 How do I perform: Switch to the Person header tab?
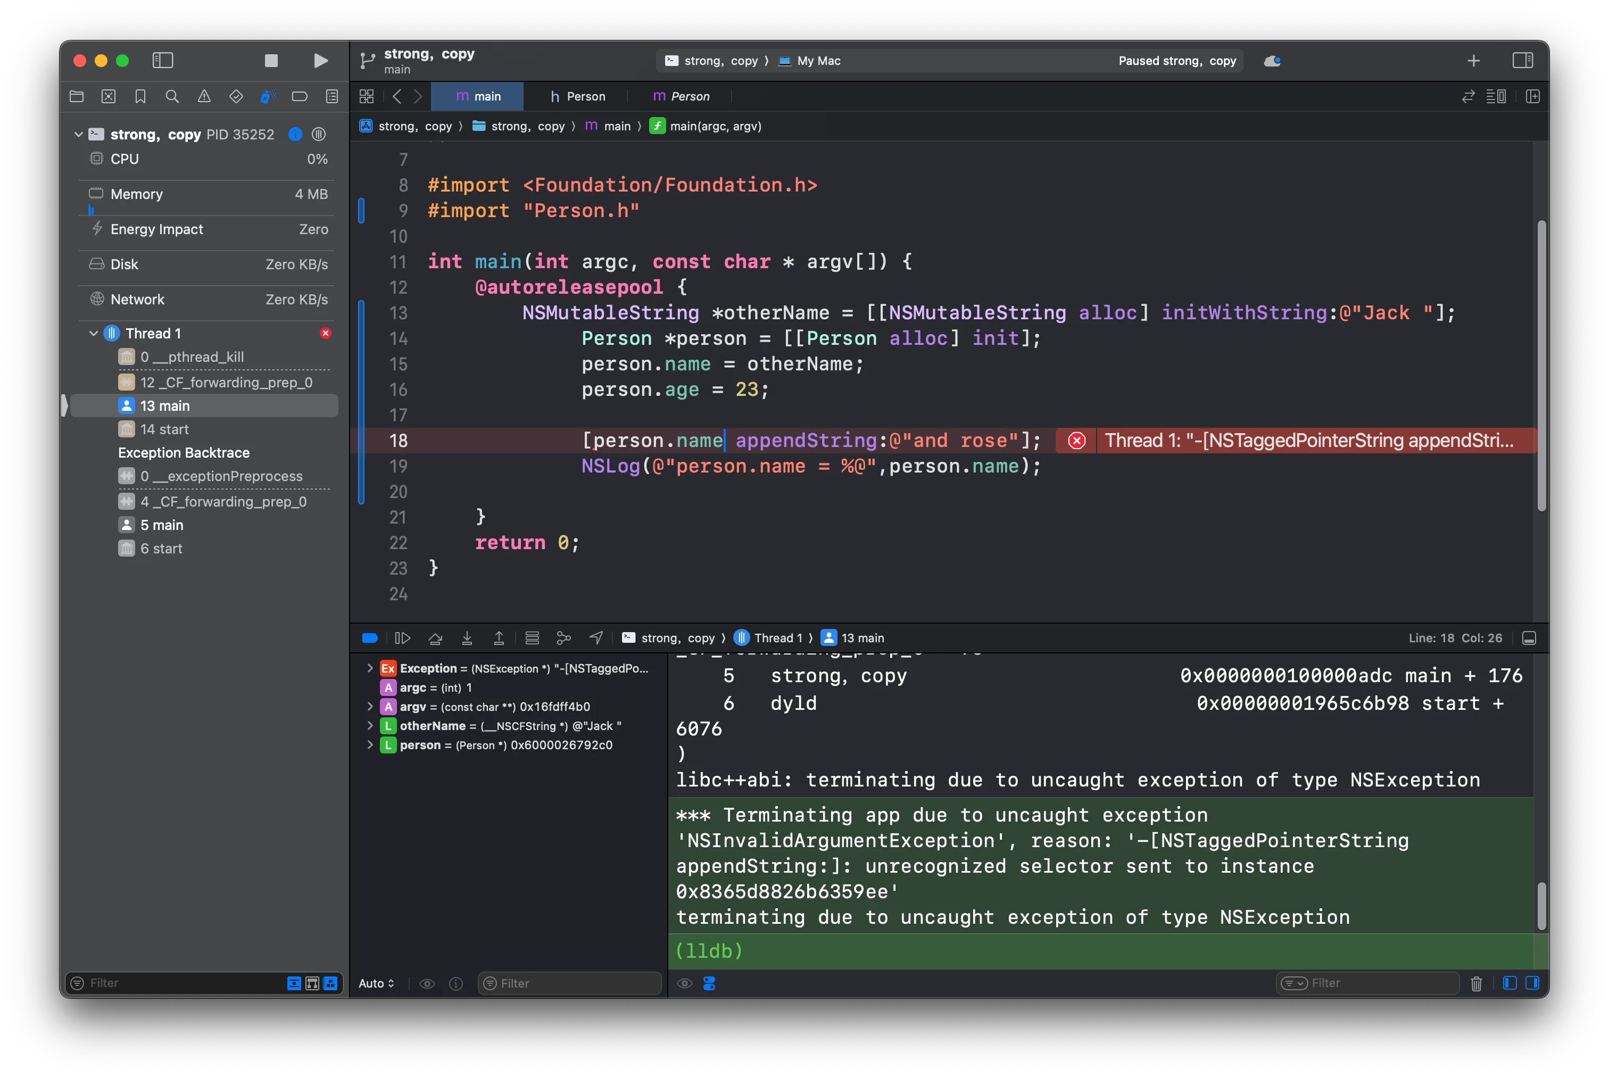577,96
